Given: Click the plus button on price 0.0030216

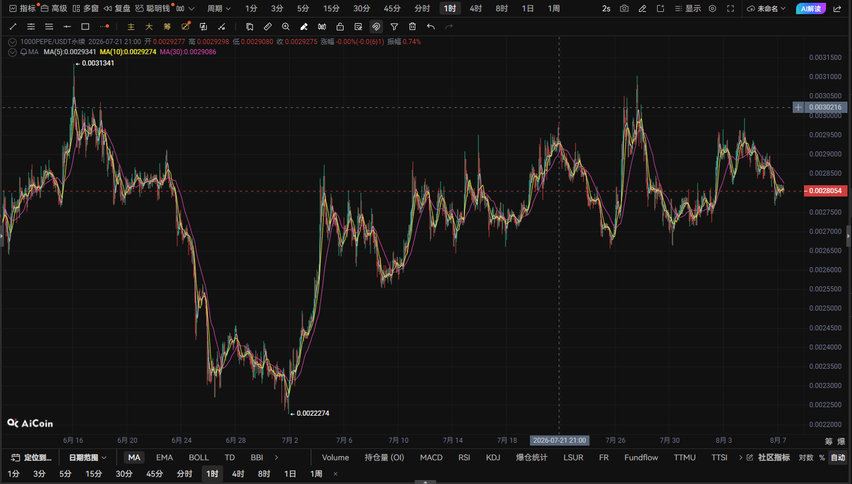Looking at the screenshot, I should [798, 107].
